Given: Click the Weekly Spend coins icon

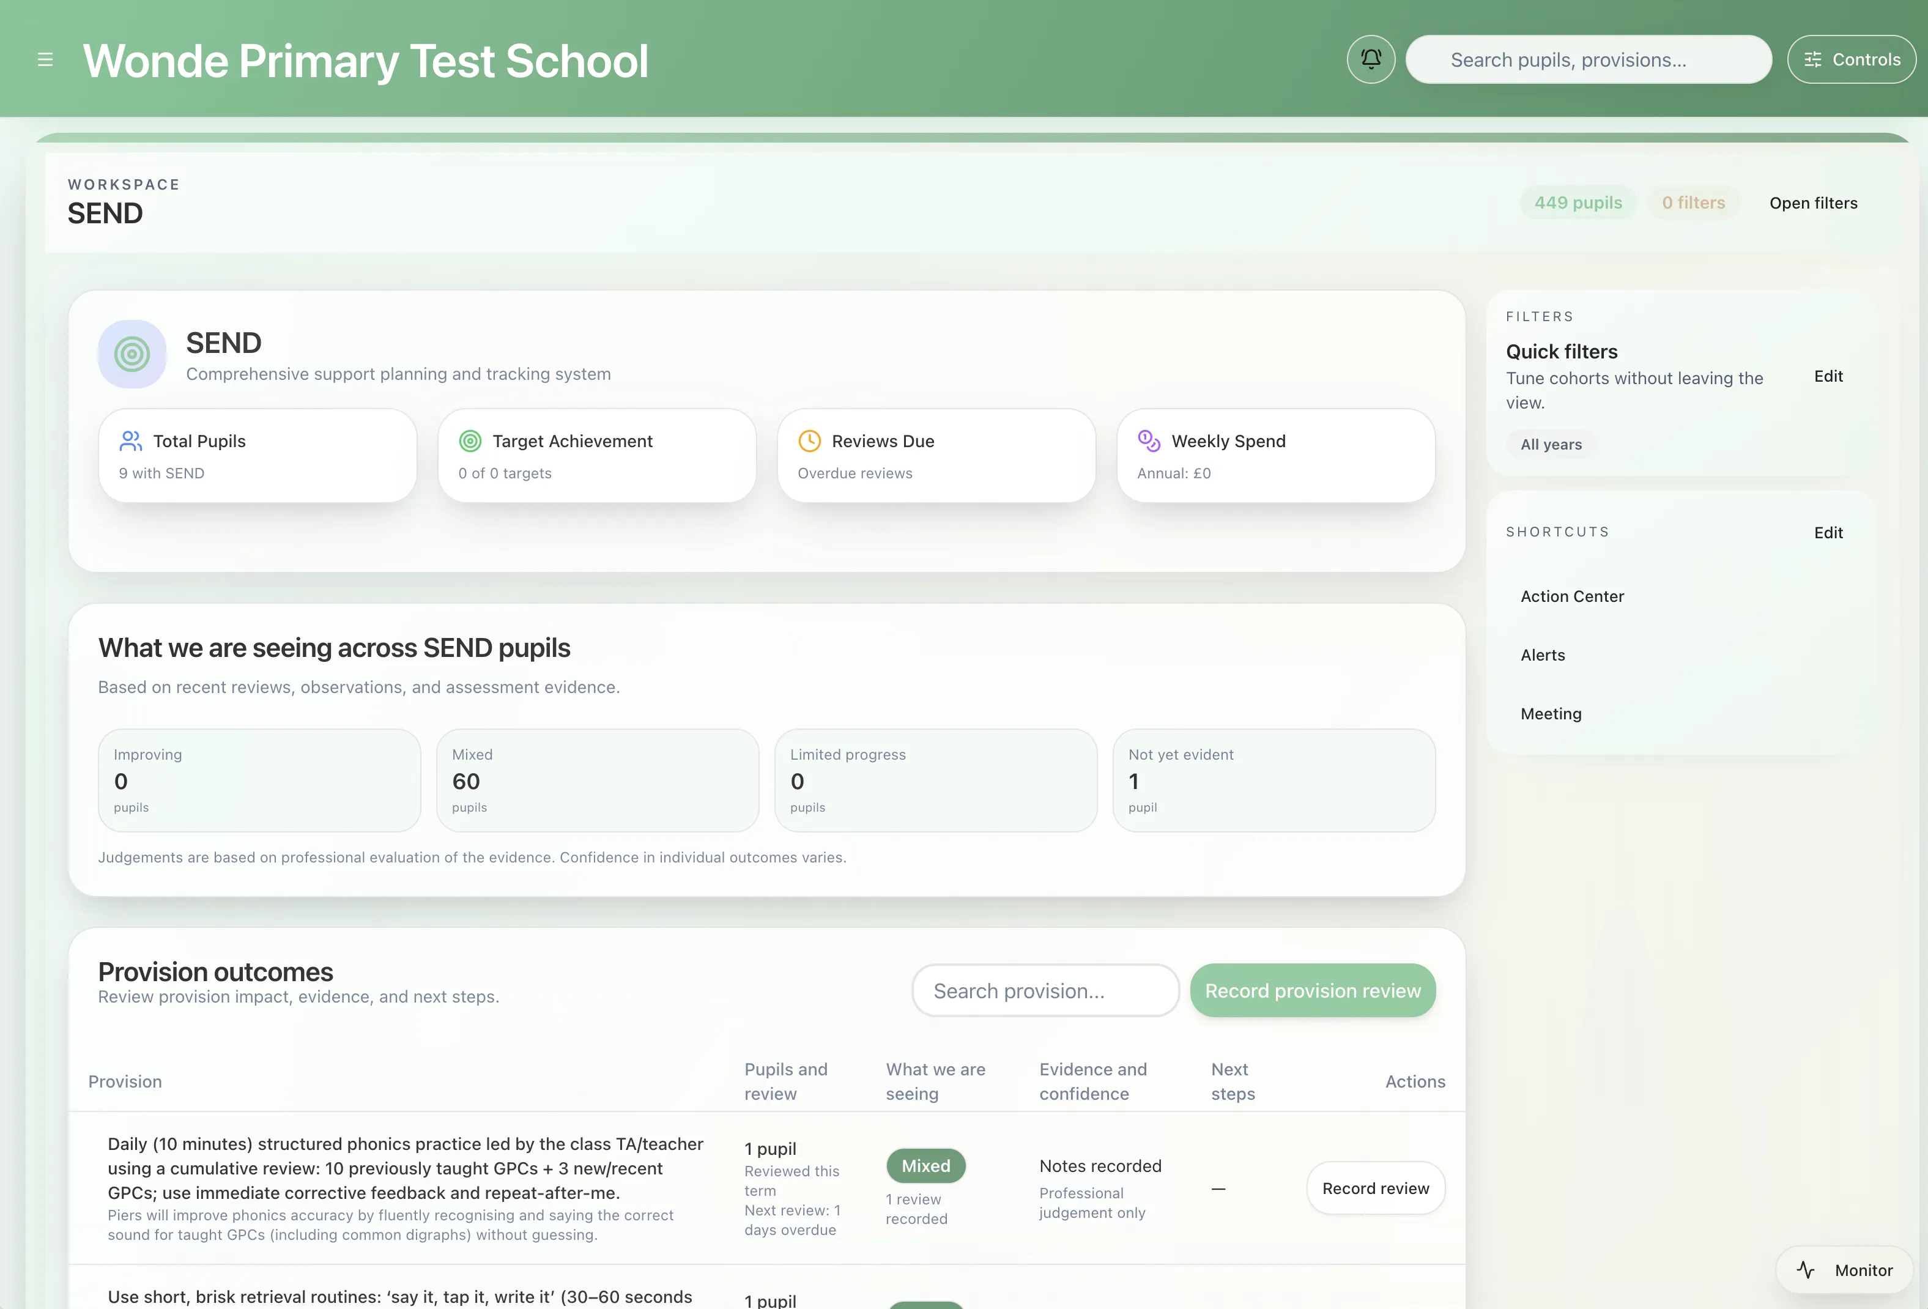Looking at the screenshot, I should tap(1149, 440).
